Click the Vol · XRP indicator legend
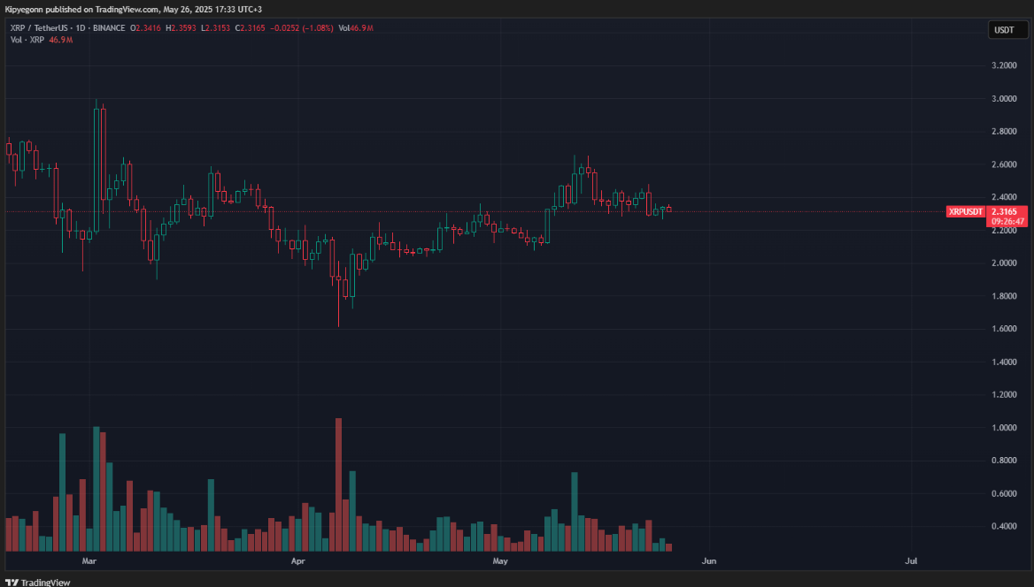The height and width of the screenshot is (587, 1034). (x=27, y=40)
